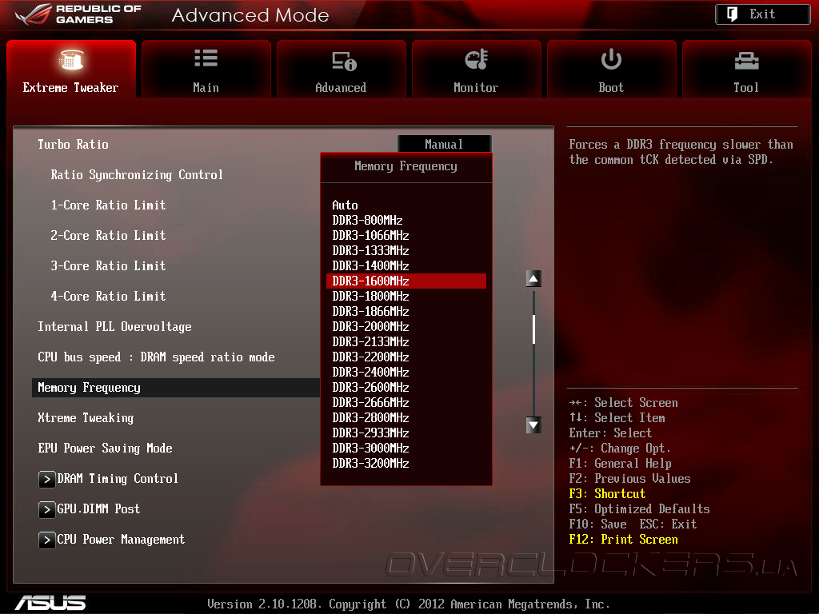
Task: Click the F5: Optimized Defaults hint
Action: [x=639, y=509]
